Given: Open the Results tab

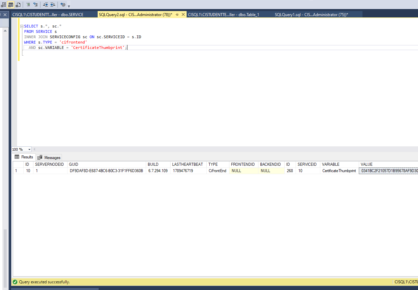Looking at the screenshot, I should click(24, 157).
